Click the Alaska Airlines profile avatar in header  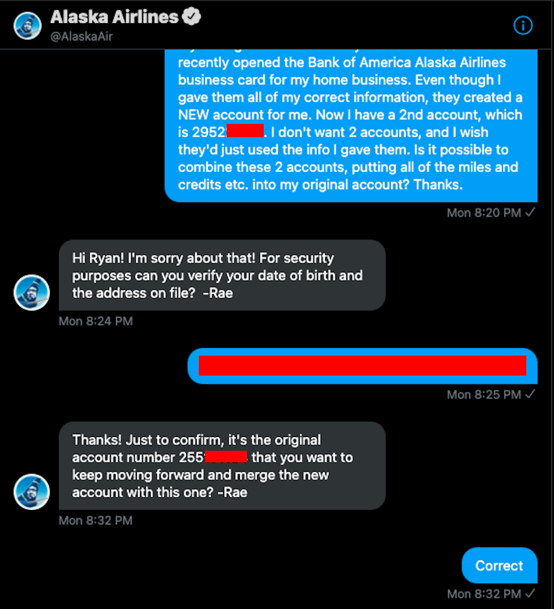tap(27, 25)
